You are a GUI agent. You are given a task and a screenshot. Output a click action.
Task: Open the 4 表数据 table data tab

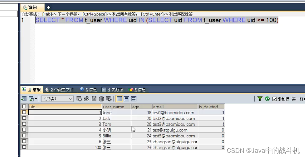113,90
